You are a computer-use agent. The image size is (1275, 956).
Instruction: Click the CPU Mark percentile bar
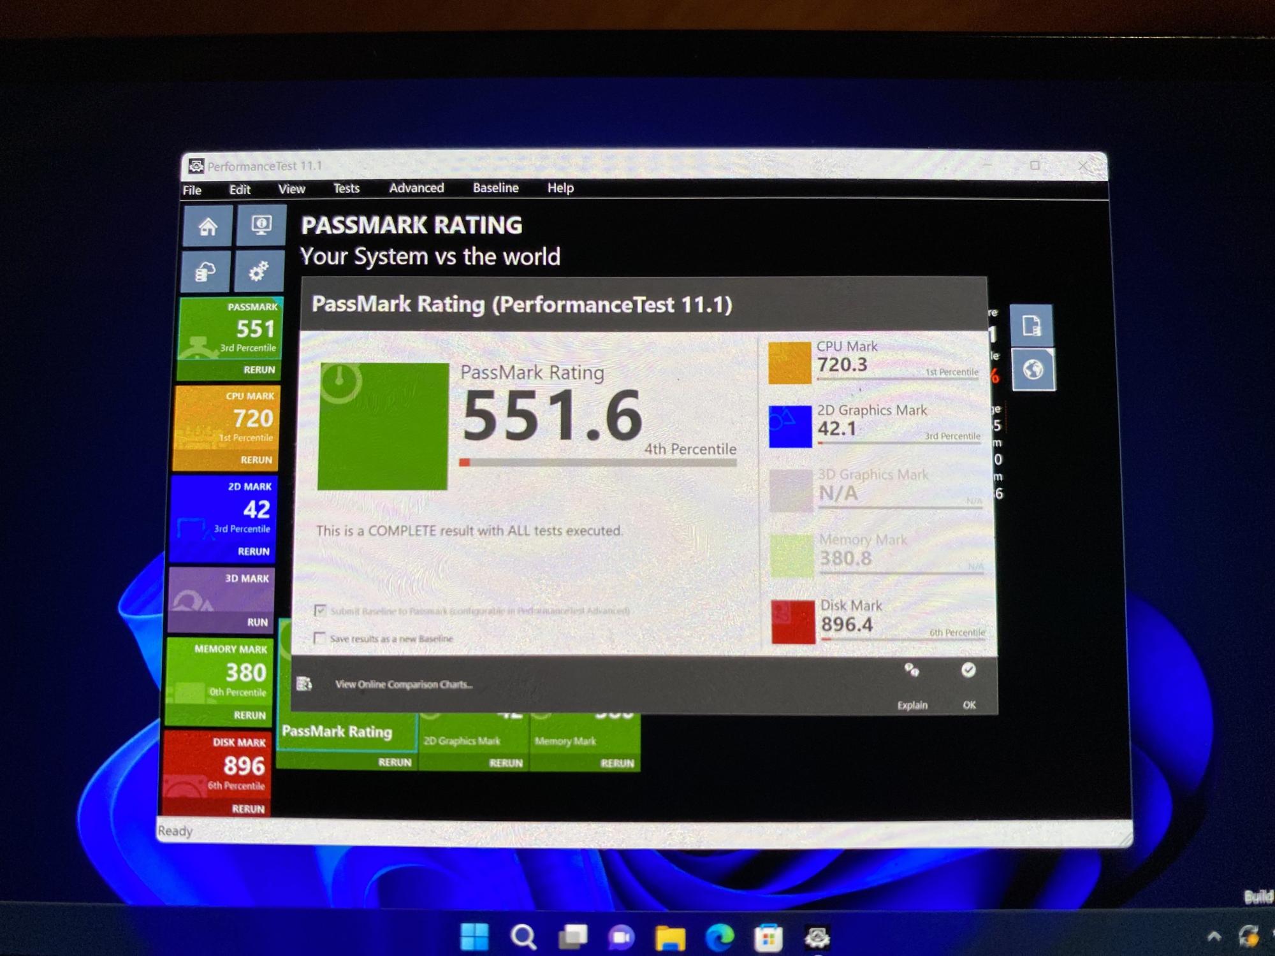click(898, 380)
